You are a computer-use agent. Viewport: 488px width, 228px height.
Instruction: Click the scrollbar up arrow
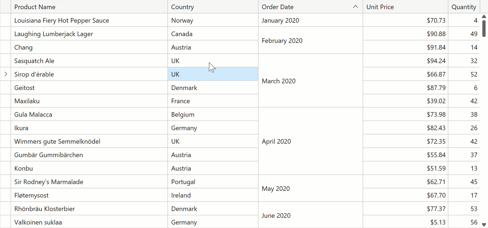click(484, 16)
